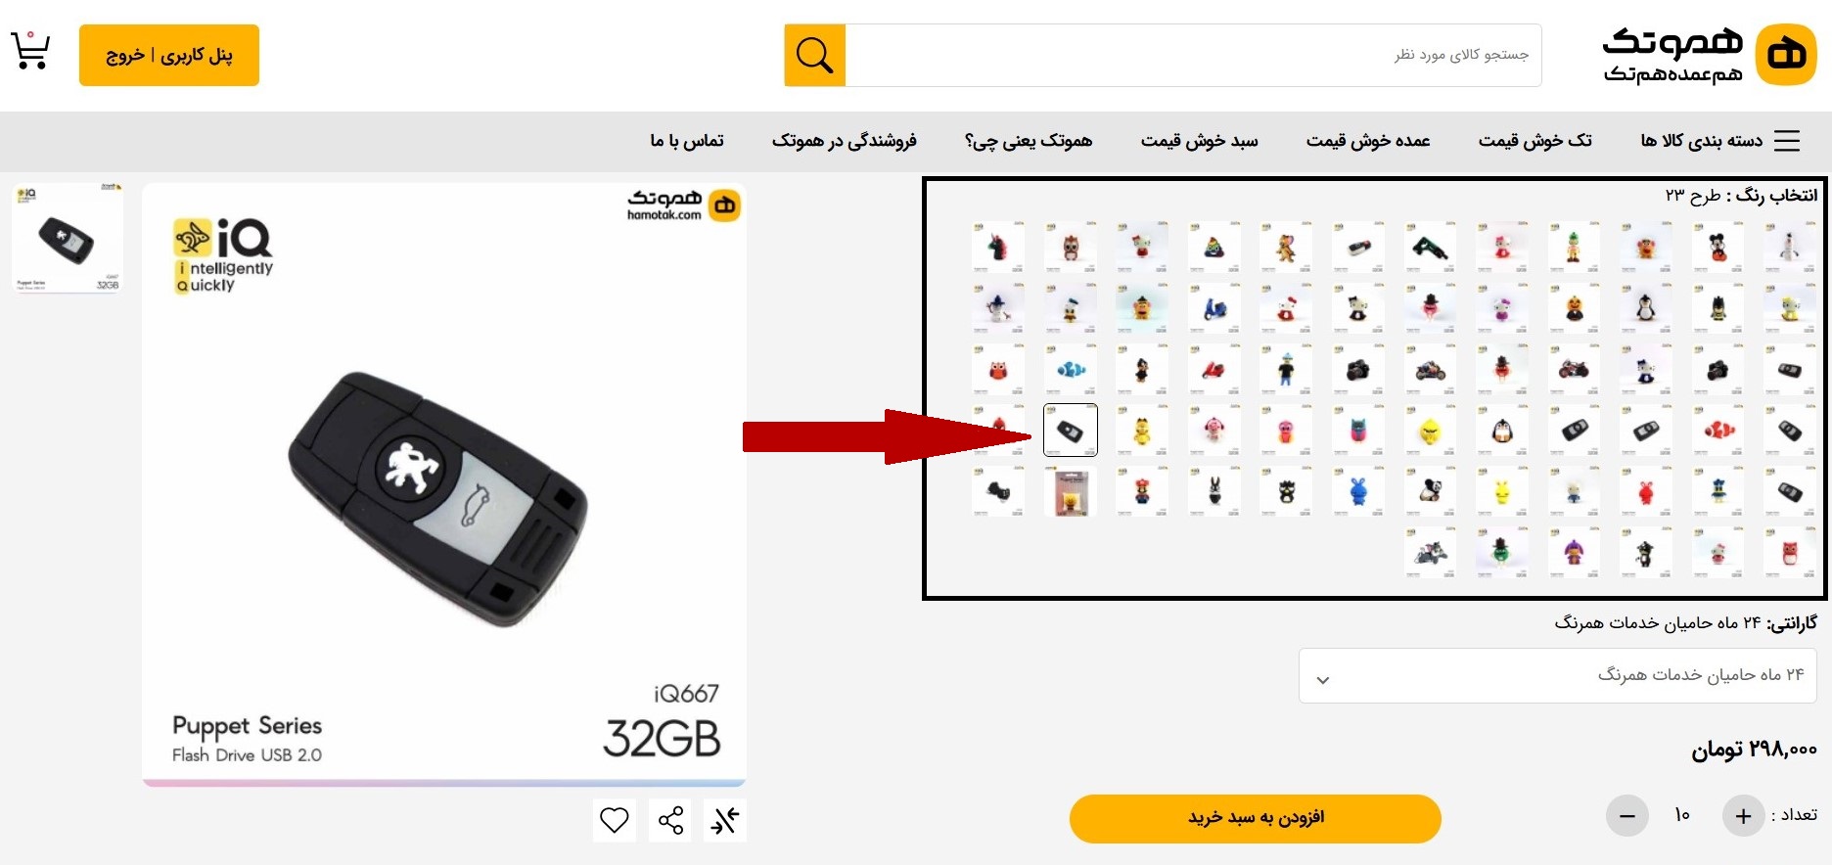Click in the product search input field
This screenshot has height=865, width=1832.
click(x=1193, y=56)
